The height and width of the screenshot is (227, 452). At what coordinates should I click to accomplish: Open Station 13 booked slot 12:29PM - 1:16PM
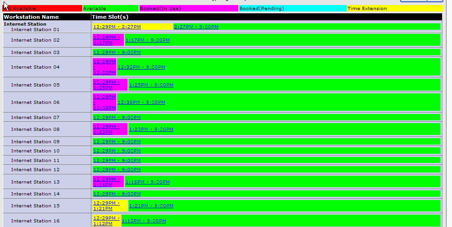106,182
